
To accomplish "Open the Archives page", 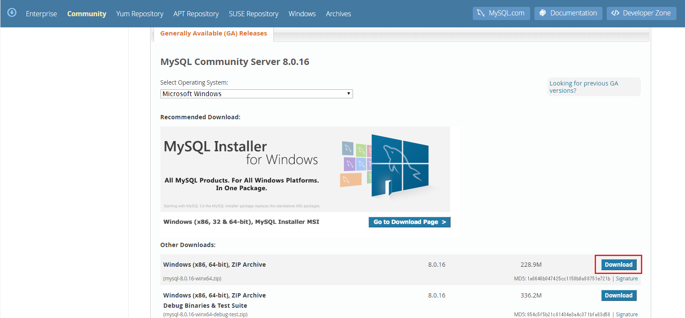I will pos(338,14).
